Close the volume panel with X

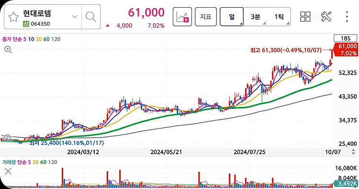[x=8, y=171]
